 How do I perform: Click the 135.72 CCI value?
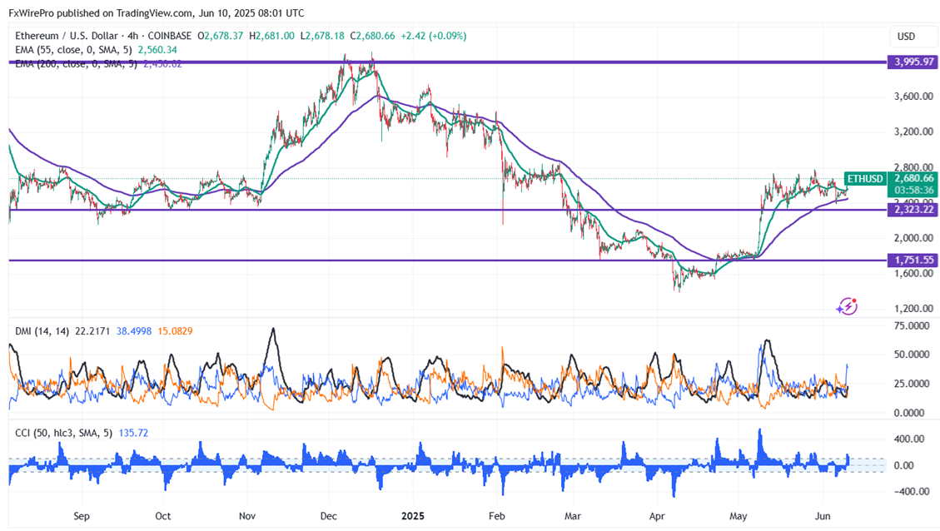134,433
